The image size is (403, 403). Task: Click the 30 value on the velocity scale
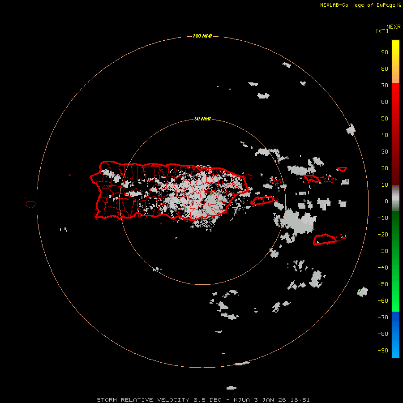(x=385, y=152)
